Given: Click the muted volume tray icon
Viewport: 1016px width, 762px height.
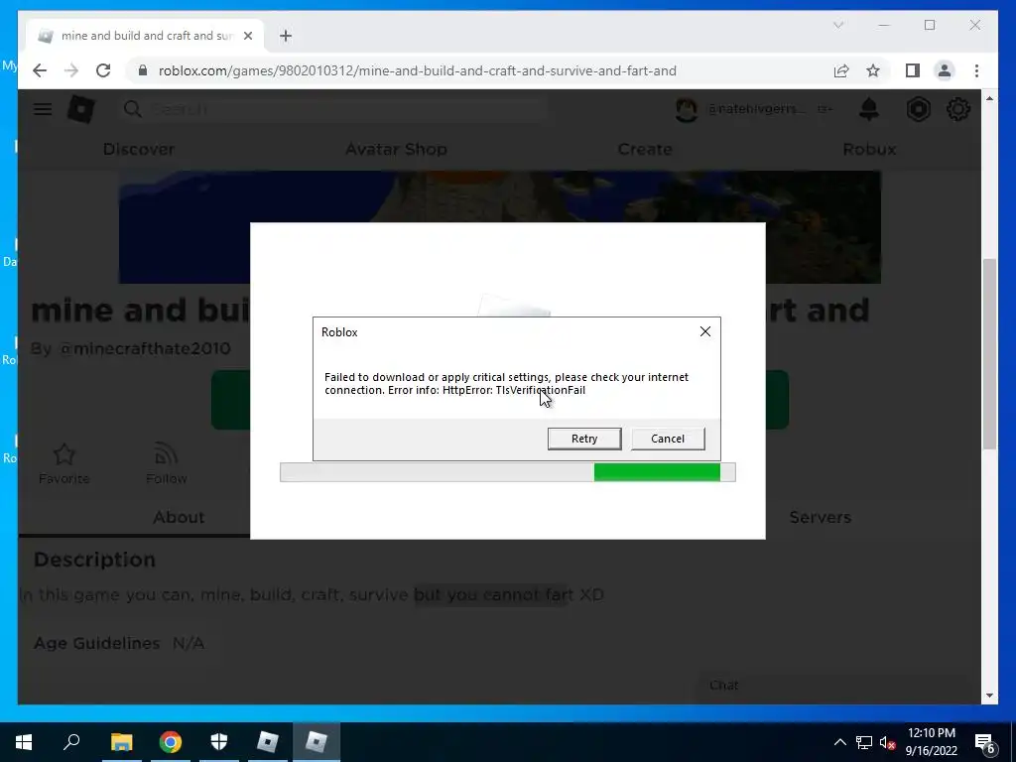Looking at the screenshot, I should pos(887,742).
